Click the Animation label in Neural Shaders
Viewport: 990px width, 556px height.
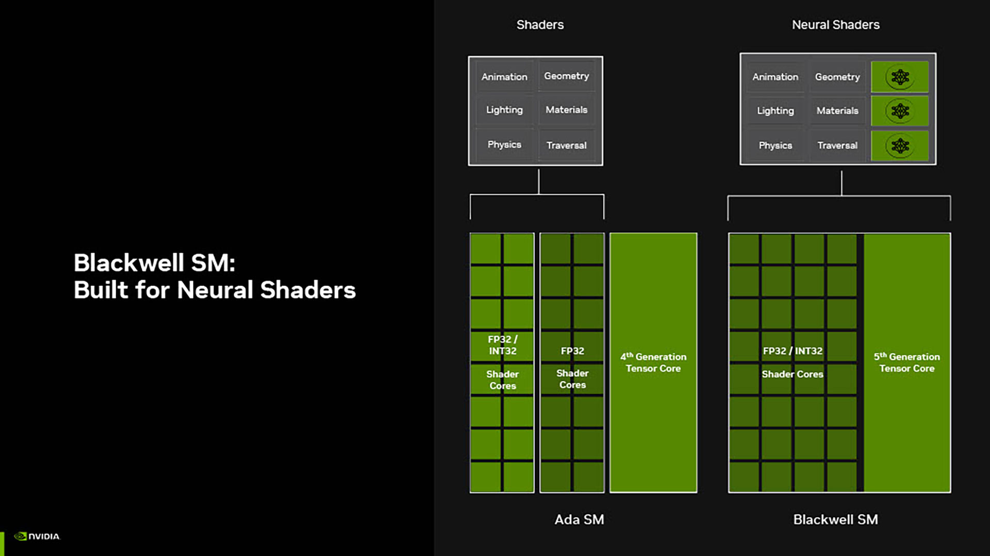click(x=775, y=76)
